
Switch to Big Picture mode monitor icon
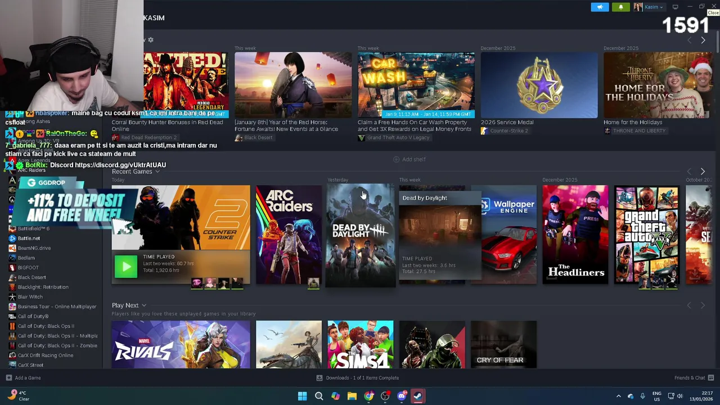[675, 7]
